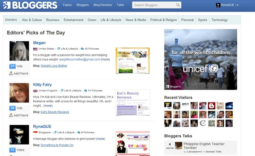Click RynaQUE's profile photo in picks
Screen dimensions: 255x156
19,135
